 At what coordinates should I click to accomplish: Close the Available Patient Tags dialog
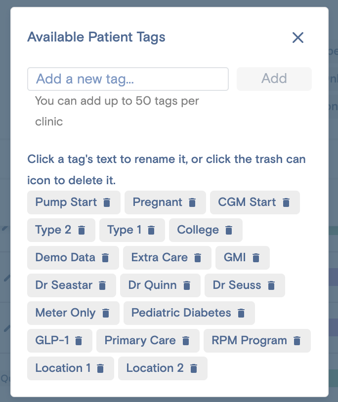[x=298, y=38]
